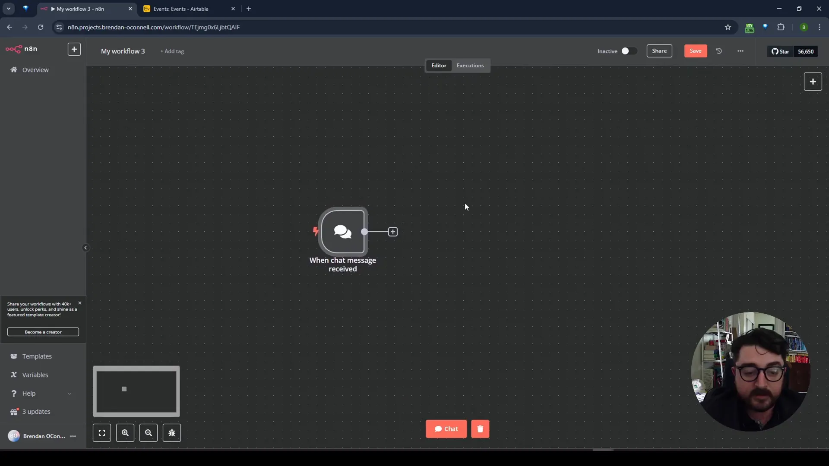Click the workflow execution history icon
This screenshot has height=466, width=829.
click(x=719, y=50)
